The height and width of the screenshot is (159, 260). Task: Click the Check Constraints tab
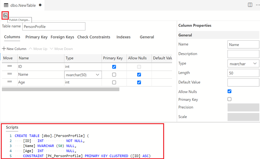click(94, 37)
